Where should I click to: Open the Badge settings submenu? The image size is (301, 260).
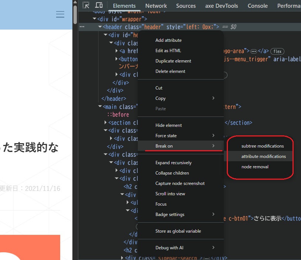point(181,215)
